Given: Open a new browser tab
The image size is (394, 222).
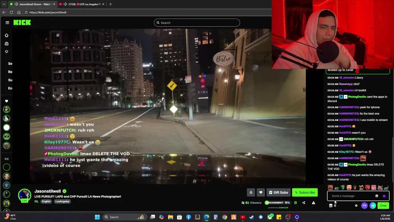Looking at the screenshot, I should click(x=111, y=4).
